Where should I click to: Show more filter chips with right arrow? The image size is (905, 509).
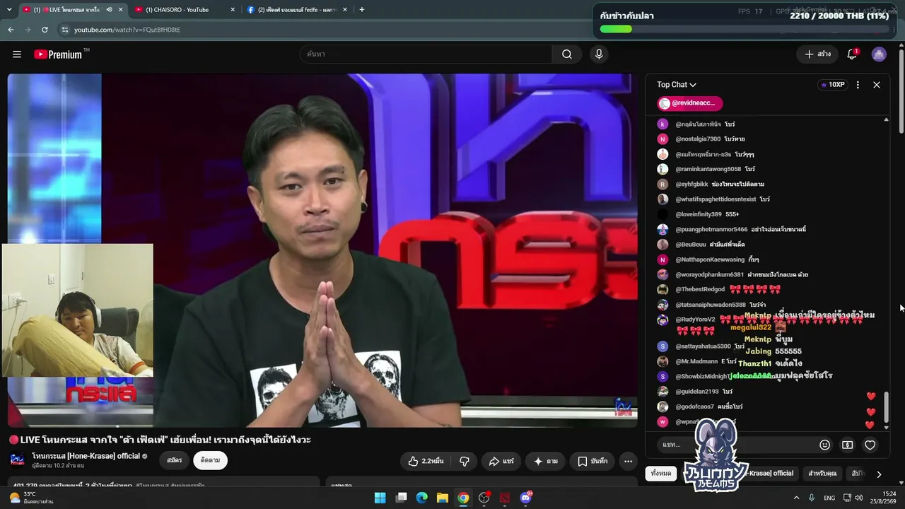coord(879,474)
